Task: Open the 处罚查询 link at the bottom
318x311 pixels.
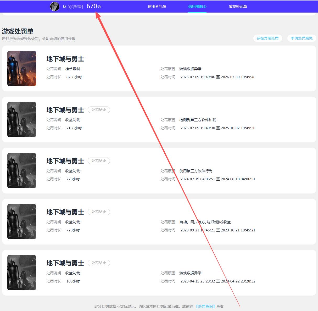Action: tap(205, 306)
